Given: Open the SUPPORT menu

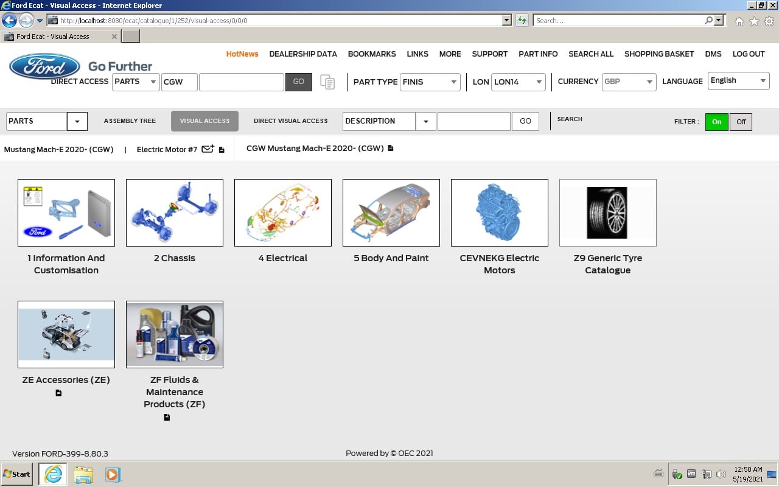Looking at the screenshot, I should click(x=490, y=54).
